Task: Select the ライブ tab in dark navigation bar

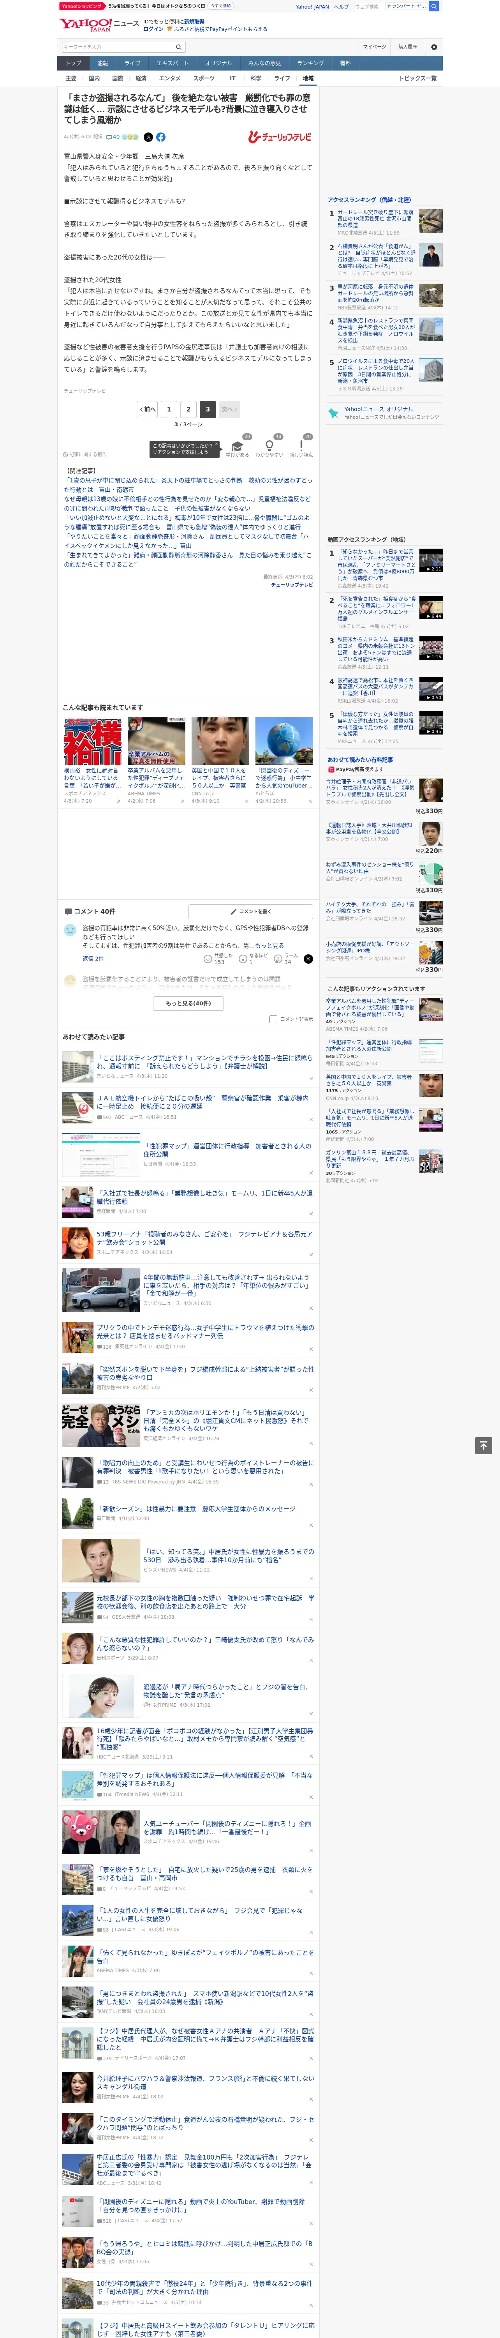Action: tap(132, 63)
